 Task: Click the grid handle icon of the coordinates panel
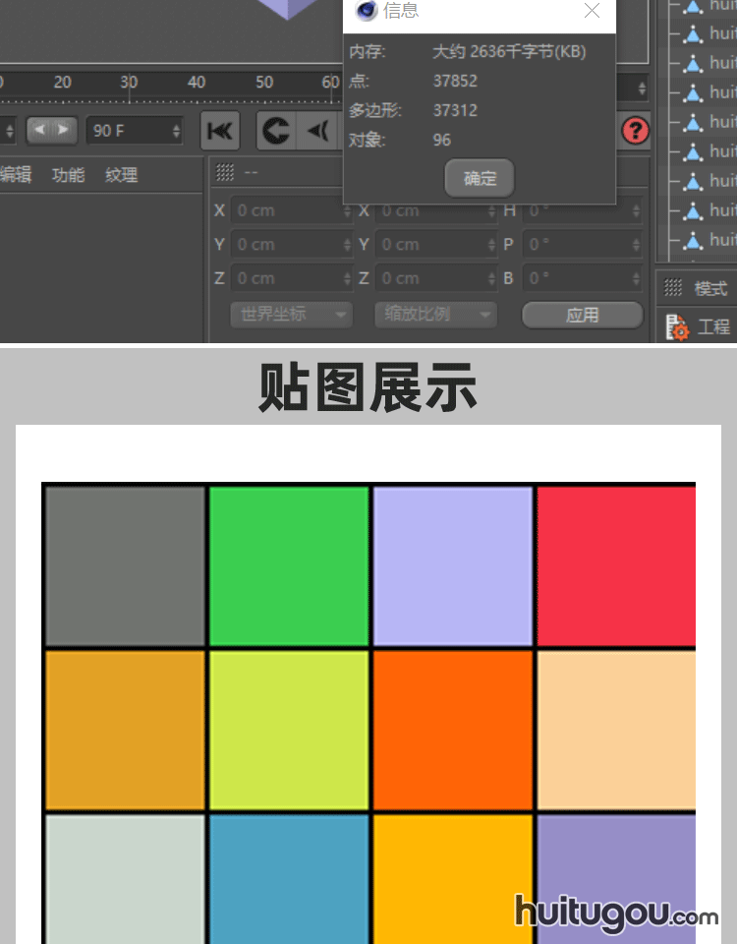click(x=225, y=173)
